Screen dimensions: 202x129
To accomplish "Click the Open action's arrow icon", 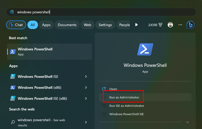I will point(104,89).
